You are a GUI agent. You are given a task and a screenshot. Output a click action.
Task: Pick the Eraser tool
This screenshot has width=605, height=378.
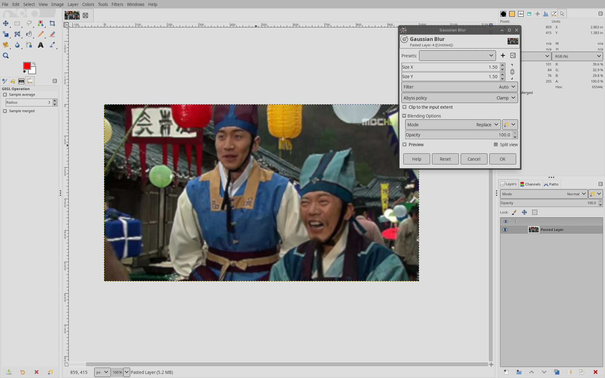(x=52, y=34)
